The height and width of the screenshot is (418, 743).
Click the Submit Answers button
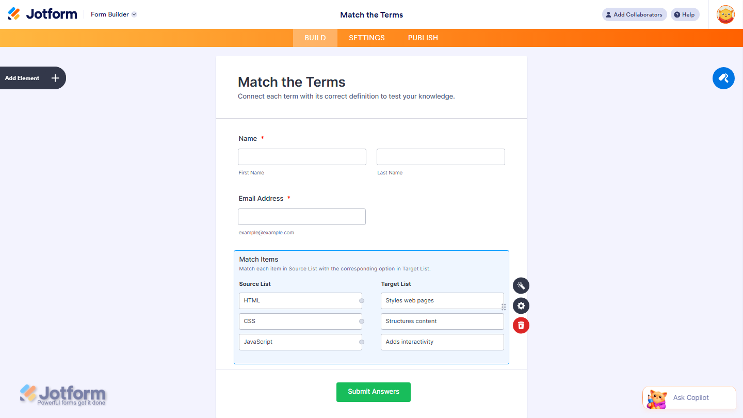click(x=373, y=392)
